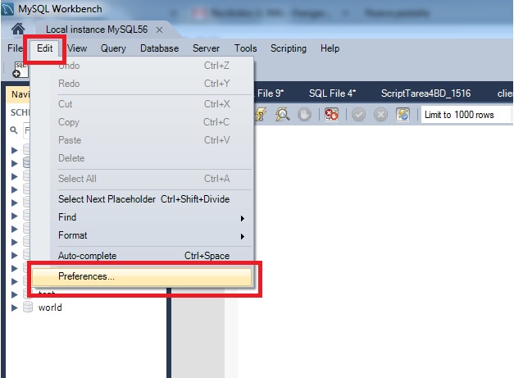The height and width of the screenshot is (378, 514).
Task: Switch to ScriptTarea4BD_1516 tab
Action: coord(425,93)
